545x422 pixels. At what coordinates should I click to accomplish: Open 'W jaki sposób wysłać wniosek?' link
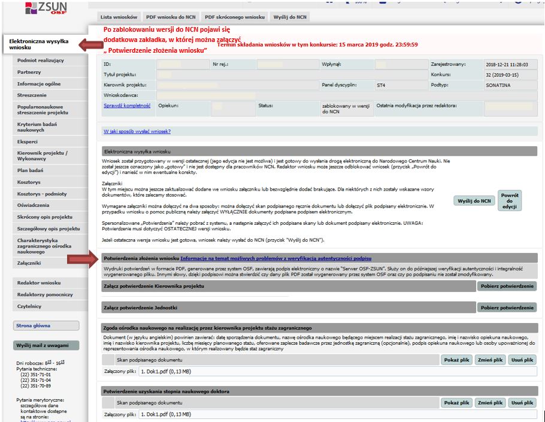[x=137, y=131]
